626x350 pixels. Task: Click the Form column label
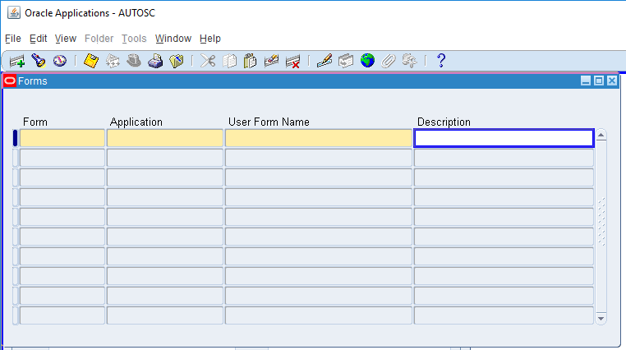35,122
